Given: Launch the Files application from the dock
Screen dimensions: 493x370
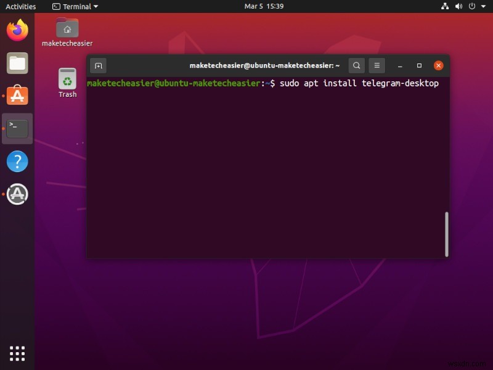Looking at the screenshot, I should tap(17, 62).
